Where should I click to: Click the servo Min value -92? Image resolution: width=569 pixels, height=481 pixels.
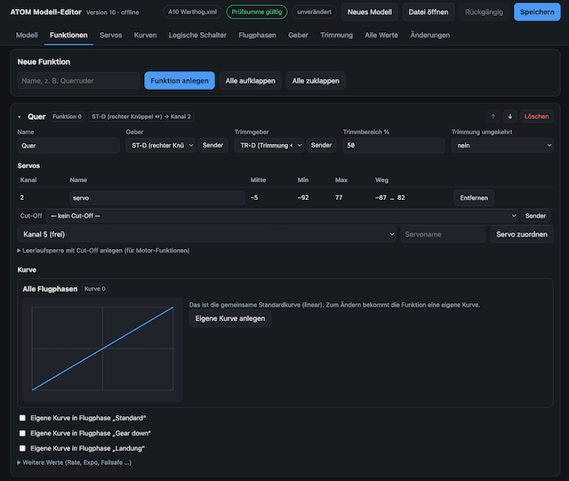click(x=303, y=198)
